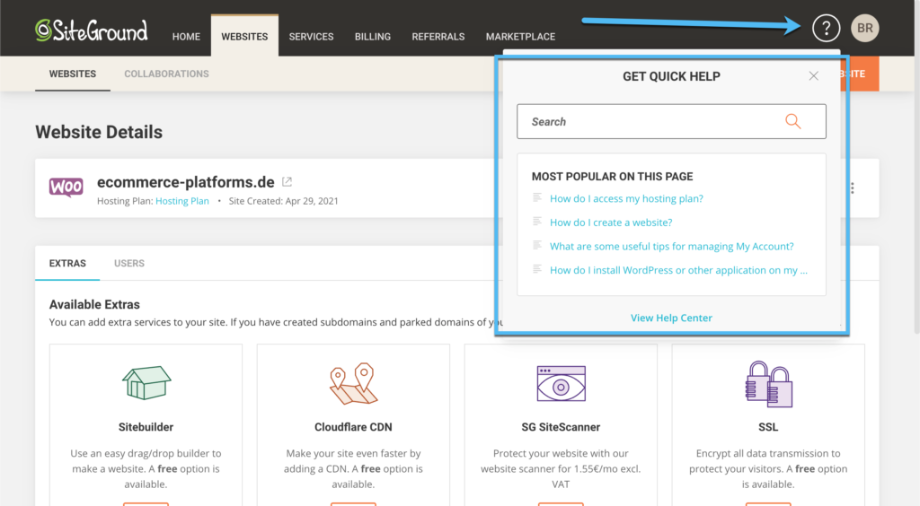Open the SERVICES menu

[311, 36]
